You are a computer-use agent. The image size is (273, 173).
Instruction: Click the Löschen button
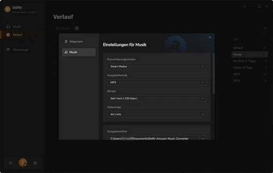coord(63,28)
